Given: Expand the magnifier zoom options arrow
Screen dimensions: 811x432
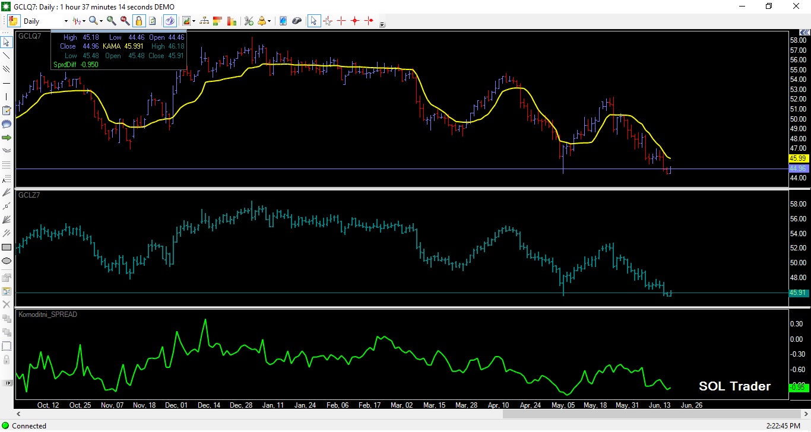Looking at the screenshot, I should [102, 21].
